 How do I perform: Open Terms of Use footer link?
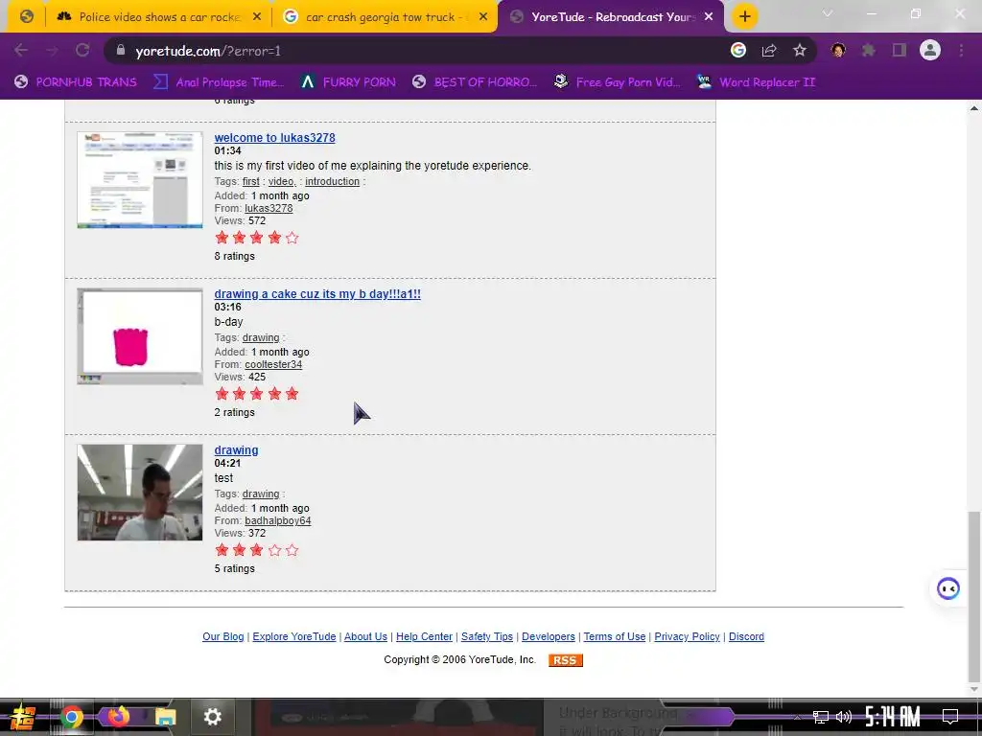point(615,636)
